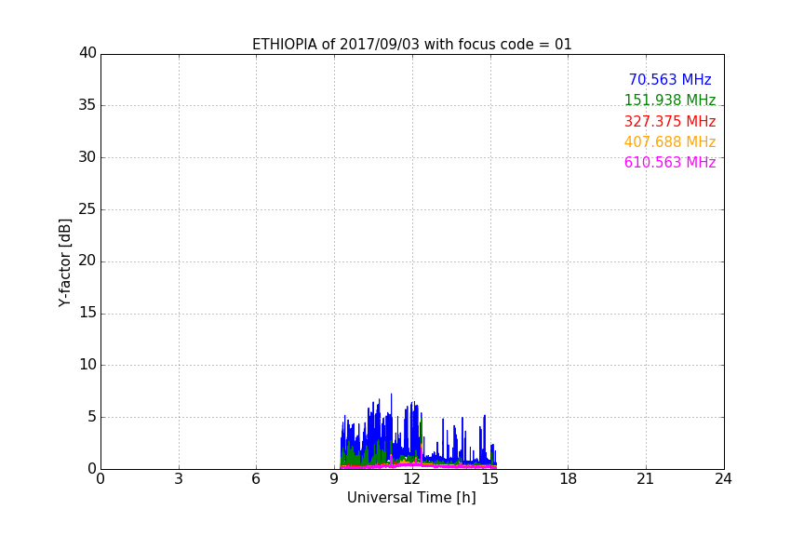
Task: Click y-axis tick value 20
Action: click(x=87, y=261)
